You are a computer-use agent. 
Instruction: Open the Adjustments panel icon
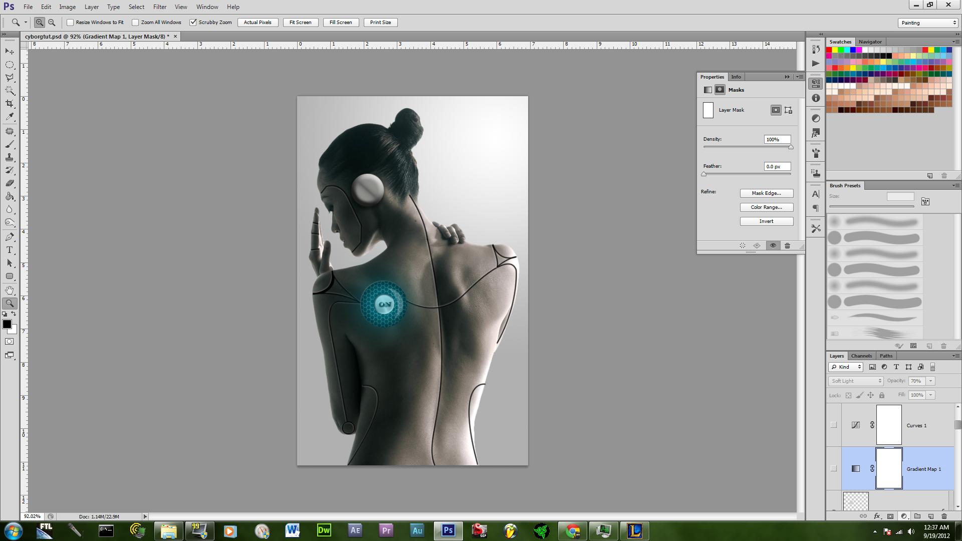pyautogui.click(x=816, y=118)
